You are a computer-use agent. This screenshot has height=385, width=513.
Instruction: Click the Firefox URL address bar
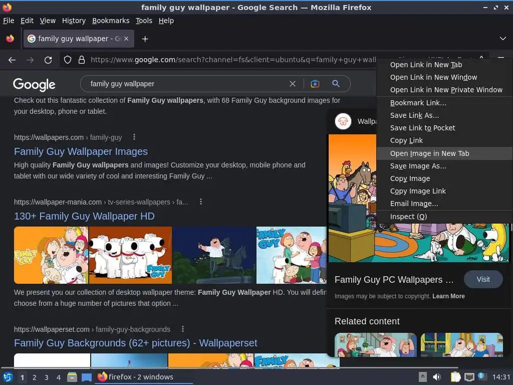click(233, 60)
